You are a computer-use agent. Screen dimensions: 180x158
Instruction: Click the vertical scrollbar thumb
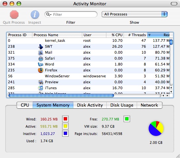(x=171, y=42)
